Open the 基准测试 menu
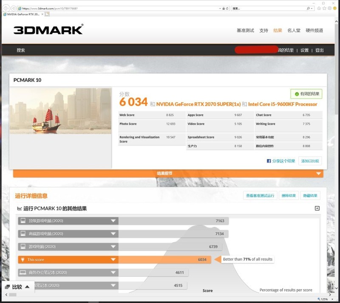 pos(245,30)
